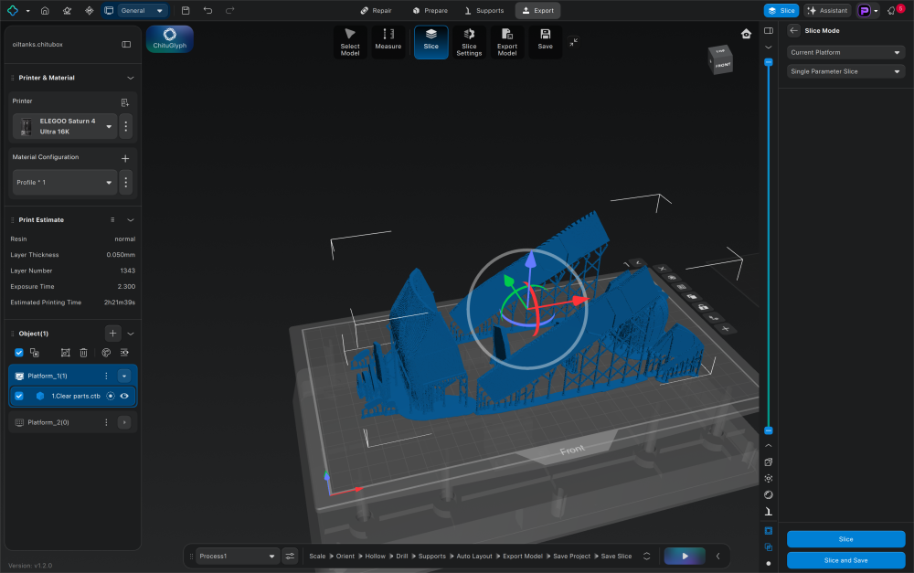This screenshot has width=914, height=573.
Task: Add a new object with plus button
Action: coord(112,334)
